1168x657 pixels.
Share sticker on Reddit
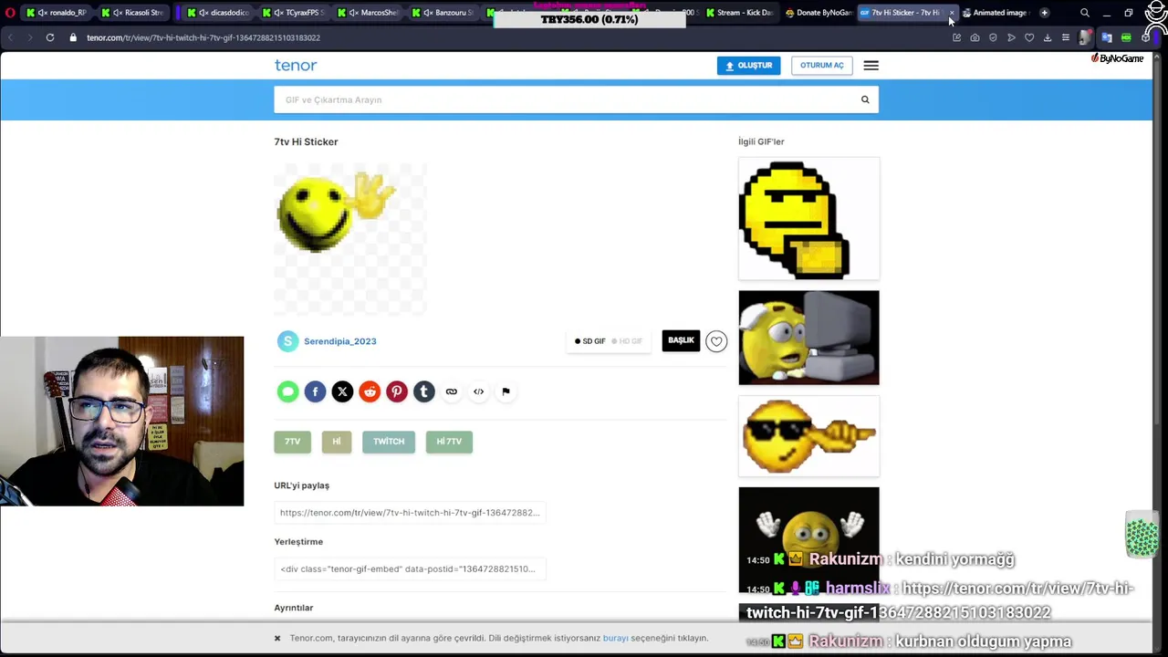(x=370, y=391)
